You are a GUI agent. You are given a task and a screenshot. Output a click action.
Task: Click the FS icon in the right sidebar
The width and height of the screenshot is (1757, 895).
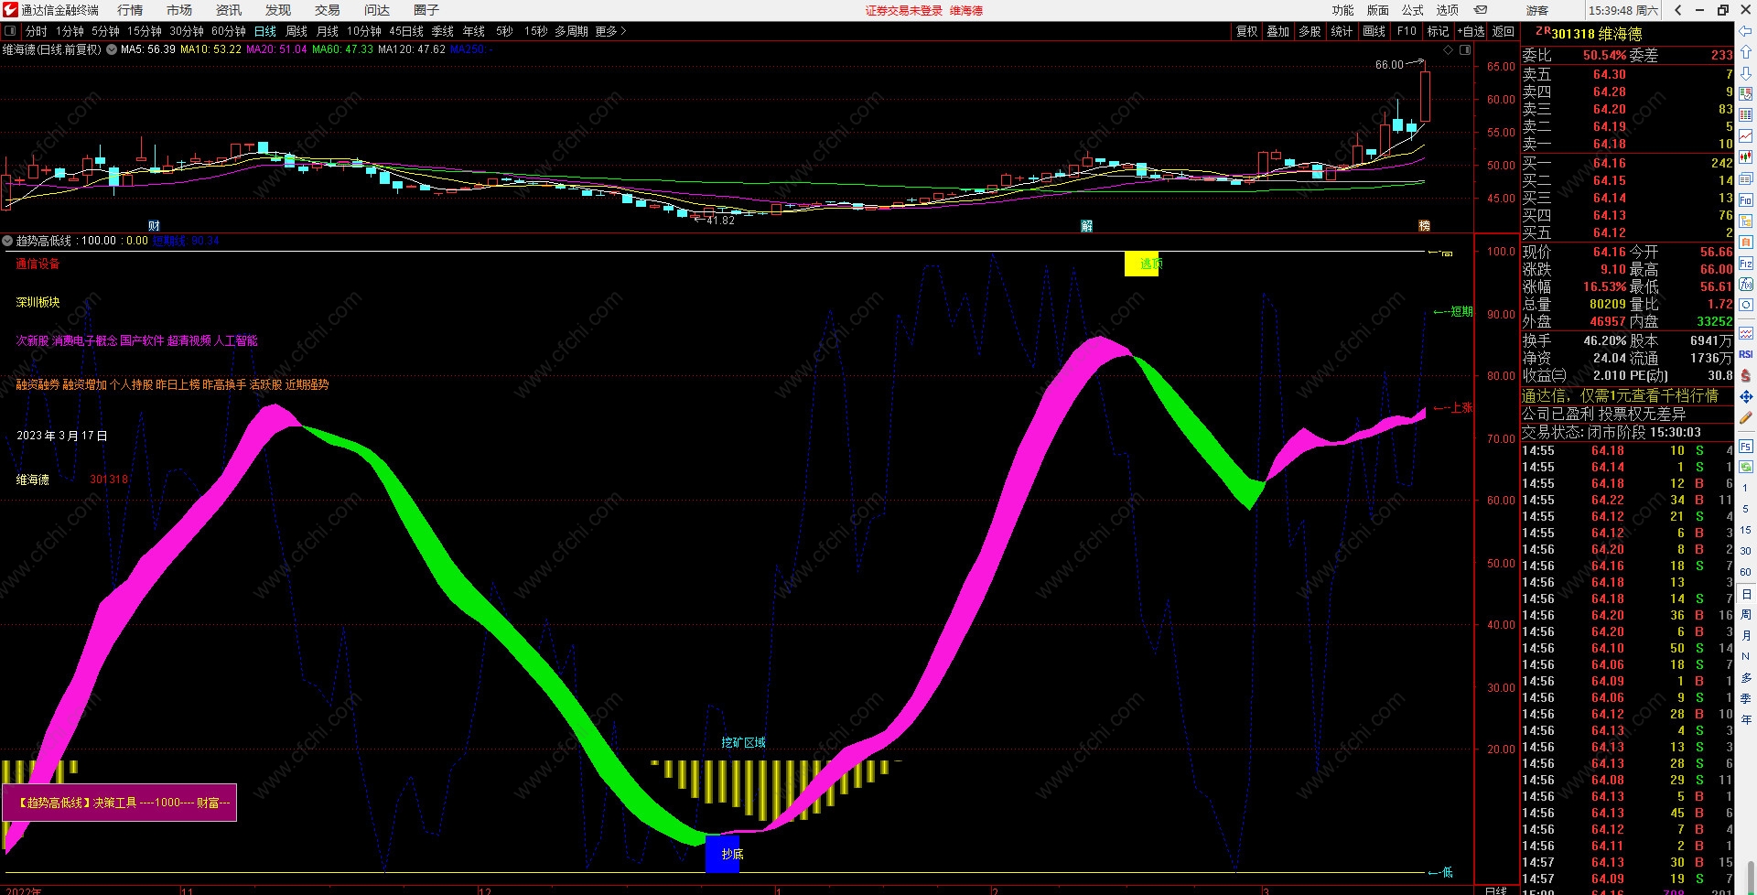1746,446
